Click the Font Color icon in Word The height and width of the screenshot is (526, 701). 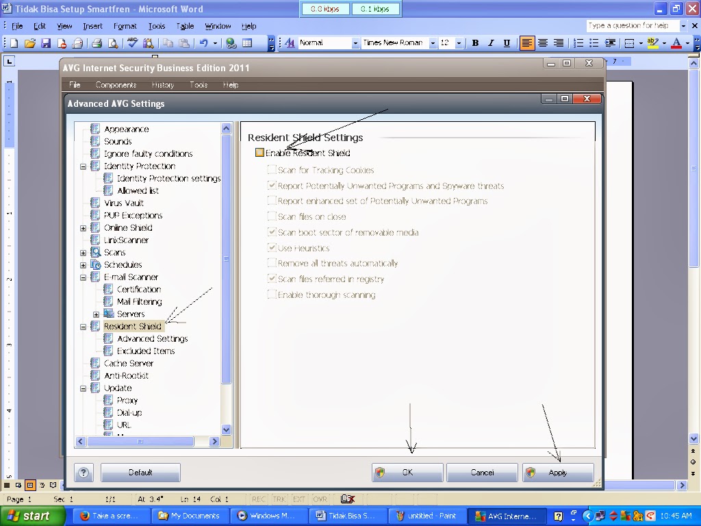pos(676,43)
